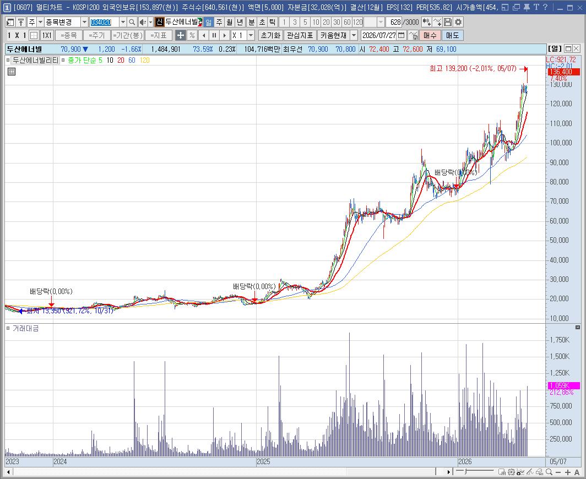Click the duplicate window icon in title bar

[517, 7]
